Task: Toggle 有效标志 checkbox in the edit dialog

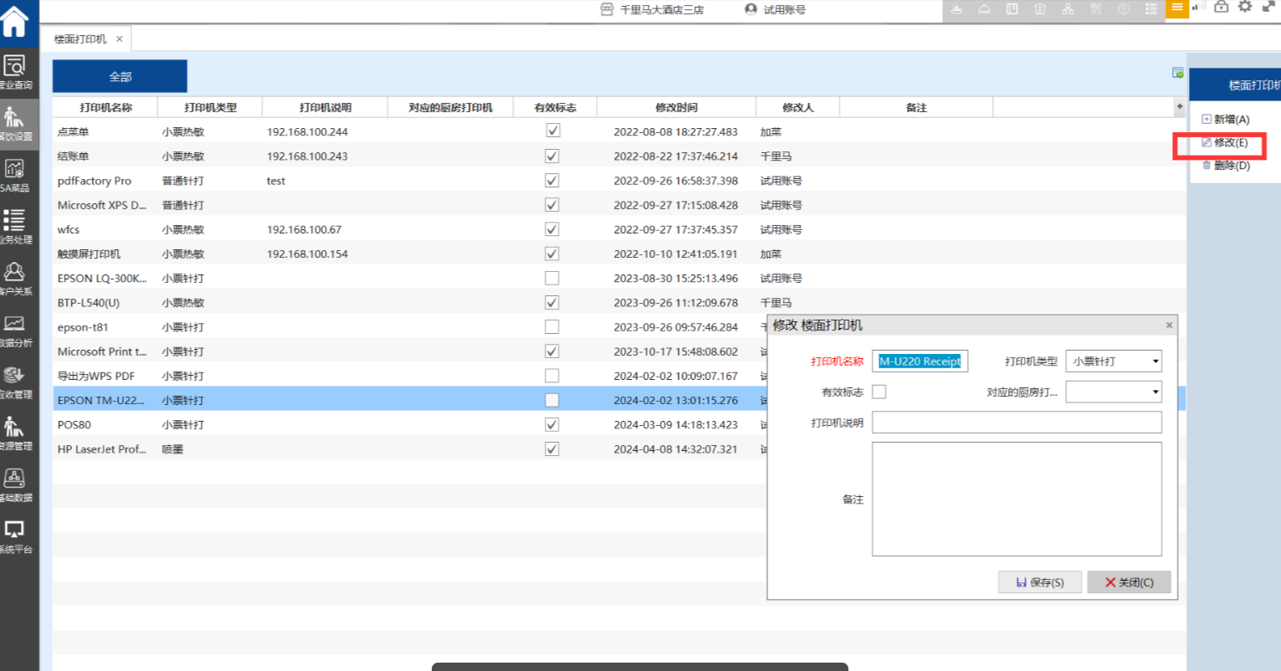Action: [879, 392]
